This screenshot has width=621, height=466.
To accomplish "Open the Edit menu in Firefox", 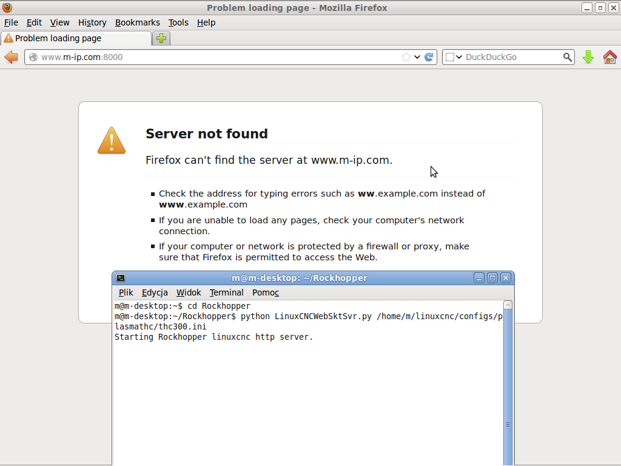I will click(34, 22).
